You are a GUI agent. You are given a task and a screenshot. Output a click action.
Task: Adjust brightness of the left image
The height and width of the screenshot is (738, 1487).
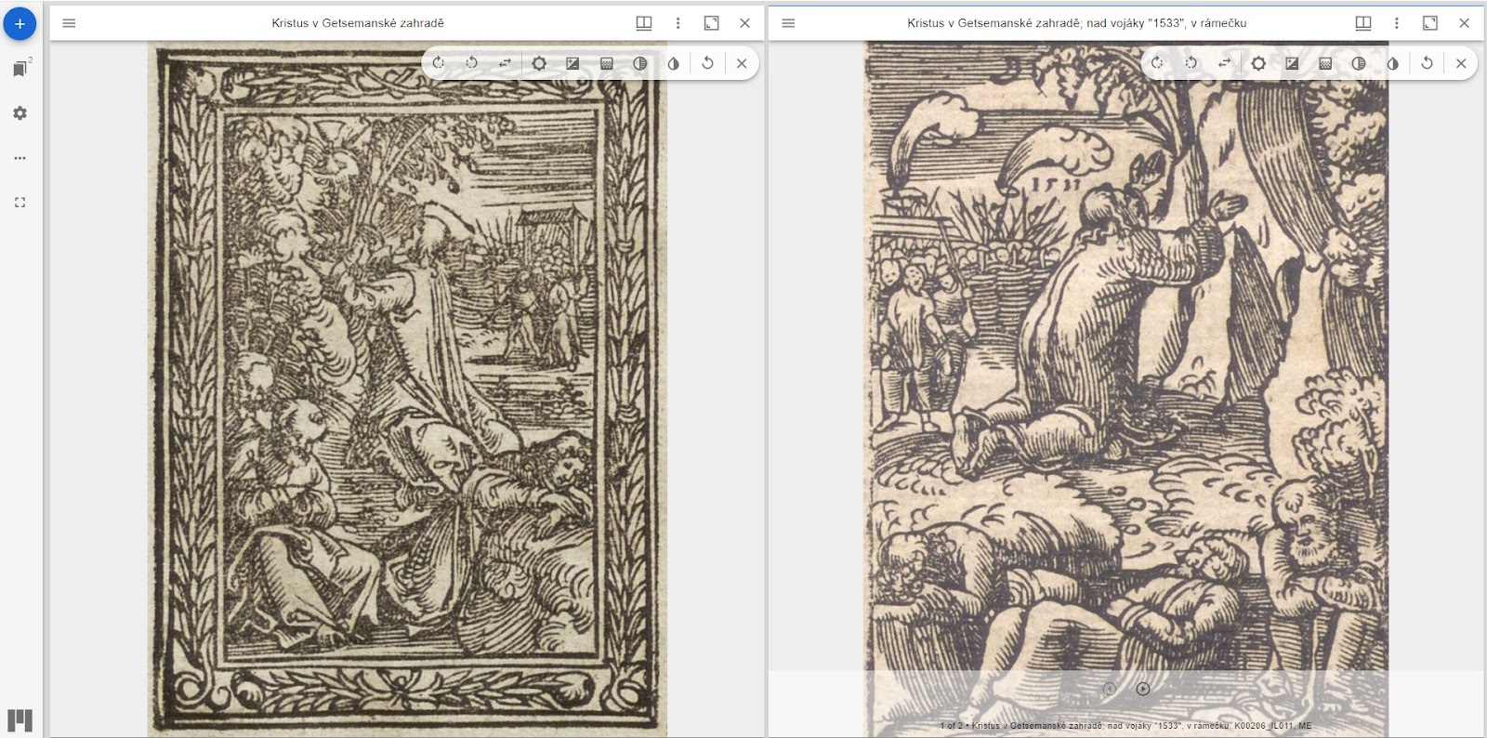click(x=539, y=63)
